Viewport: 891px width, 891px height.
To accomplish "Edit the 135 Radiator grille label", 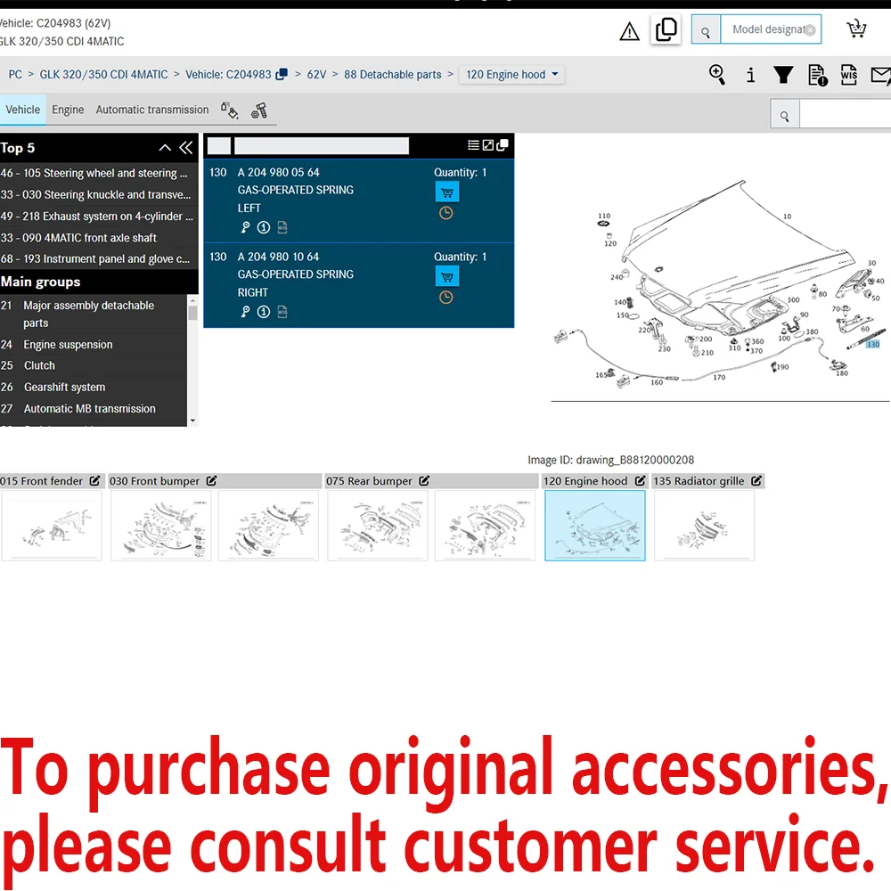I will pyautogui.click(x=756, y=481).
